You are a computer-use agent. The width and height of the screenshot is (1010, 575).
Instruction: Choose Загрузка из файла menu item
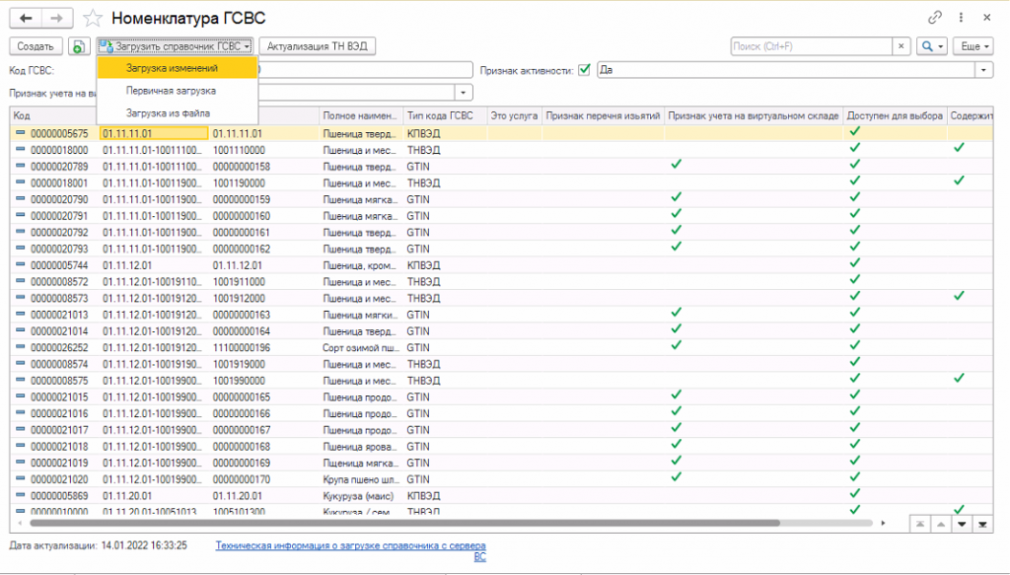click(x=168, y=112)
